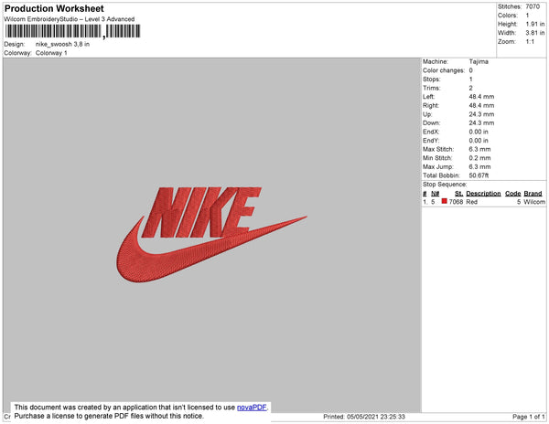Click the red thread color swatch
Screen dimensions: 549x424
(445, 201)
